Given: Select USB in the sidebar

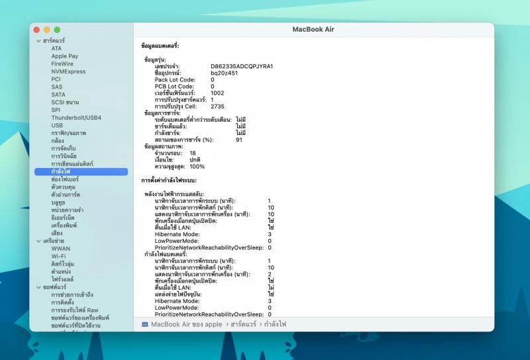Looking at the screenshot, I should click(57, 125).
